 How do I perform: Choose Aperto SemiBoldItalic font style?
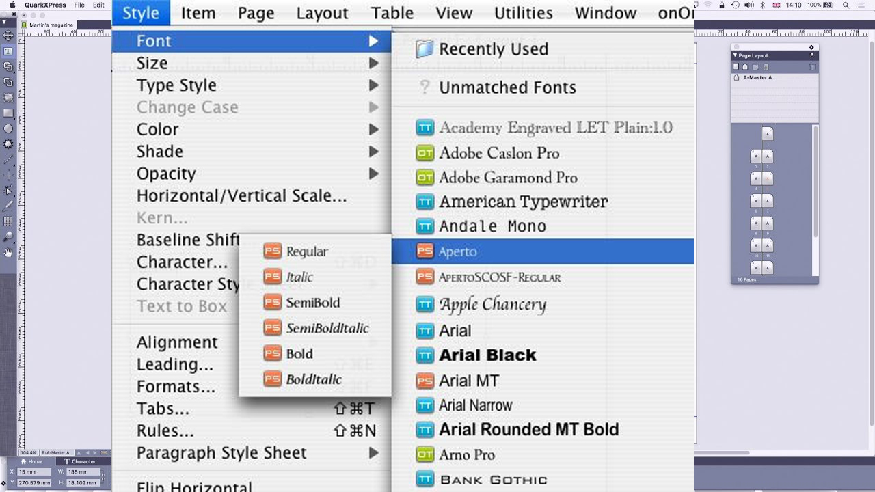pos(315,328)
